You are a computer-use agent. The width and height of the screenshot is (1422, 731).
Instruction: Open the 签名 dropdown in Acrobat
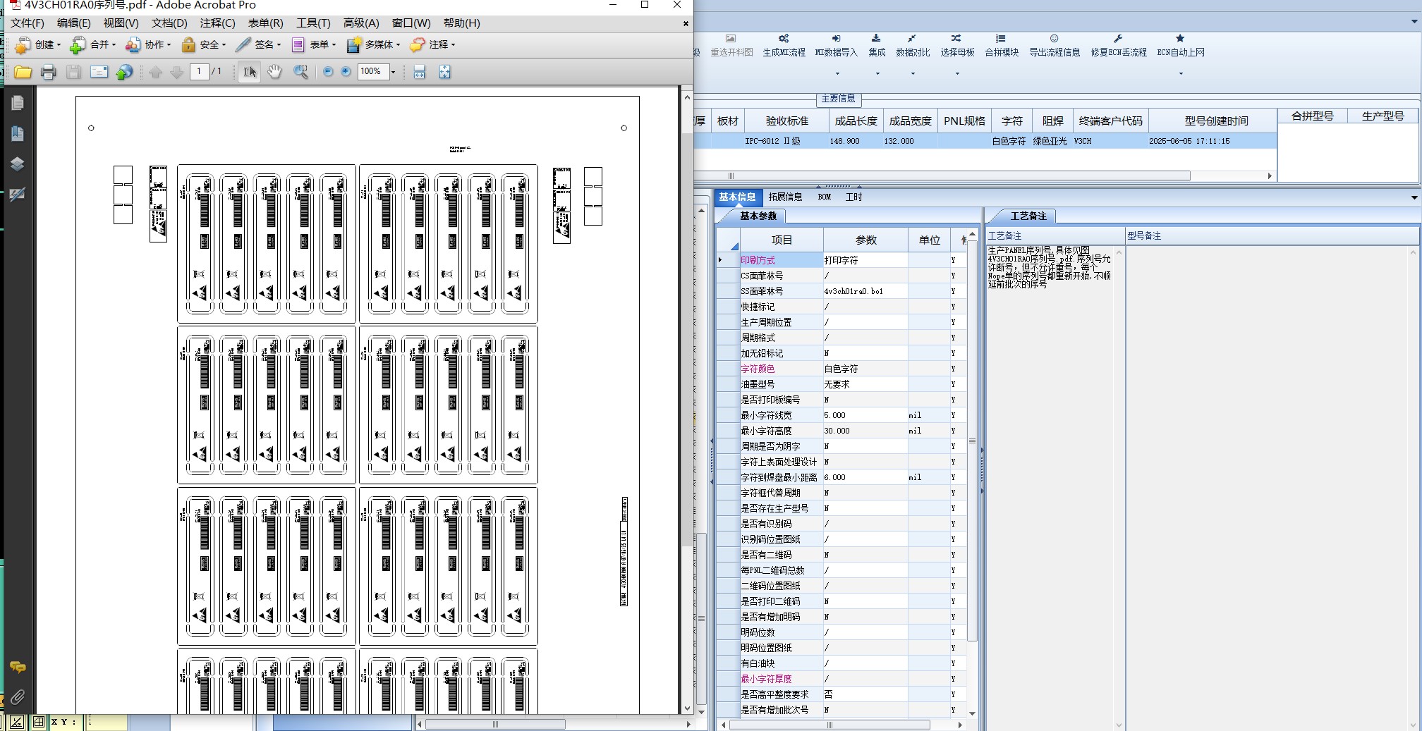258,44
